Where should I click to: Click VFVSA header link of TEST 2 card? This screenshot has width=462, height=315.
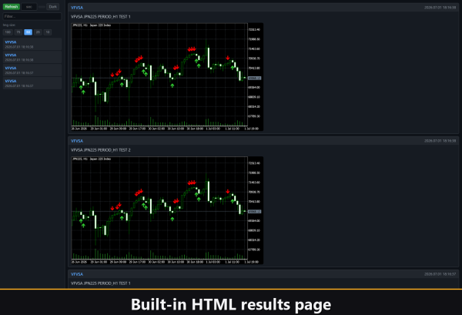coord(77,141)
